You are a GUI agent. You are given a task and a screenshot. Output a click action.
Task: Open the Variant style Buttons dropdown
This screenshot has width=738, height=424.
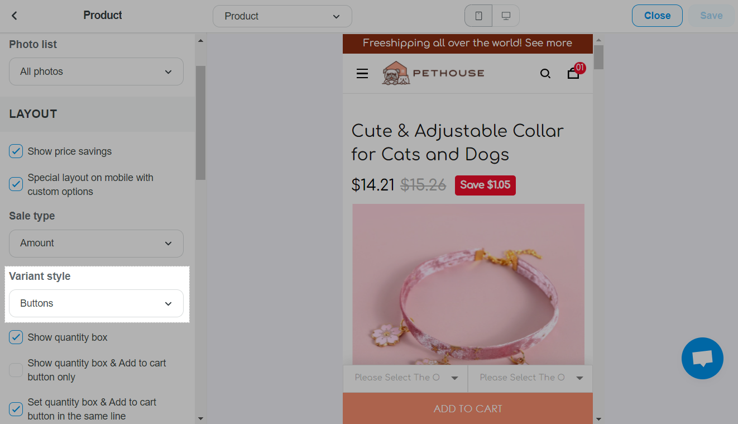(x=96, y=303)
